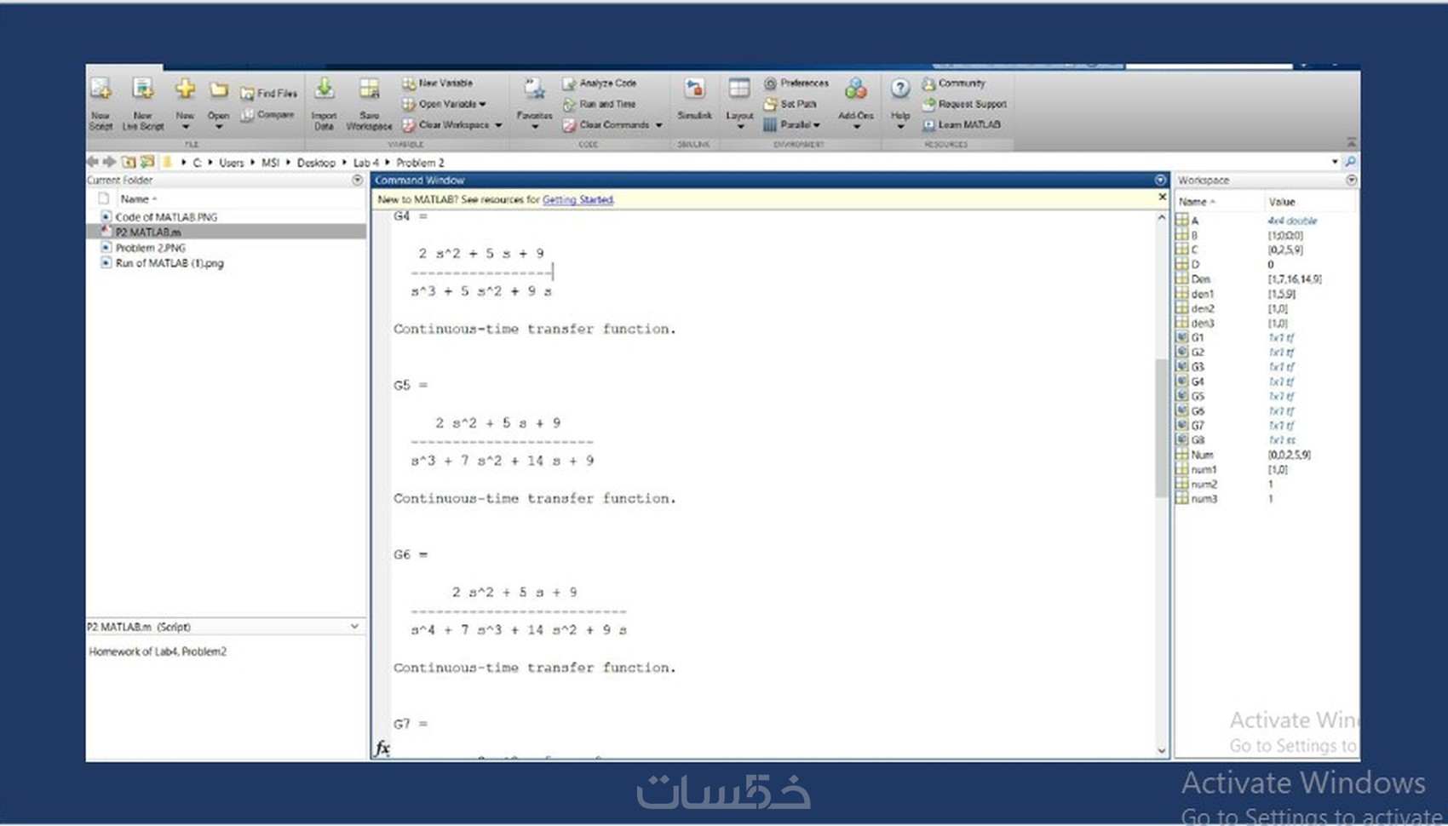The image size is (1448, 826).
Task: Launch Simulink from the toolbar
Action: 694,100
